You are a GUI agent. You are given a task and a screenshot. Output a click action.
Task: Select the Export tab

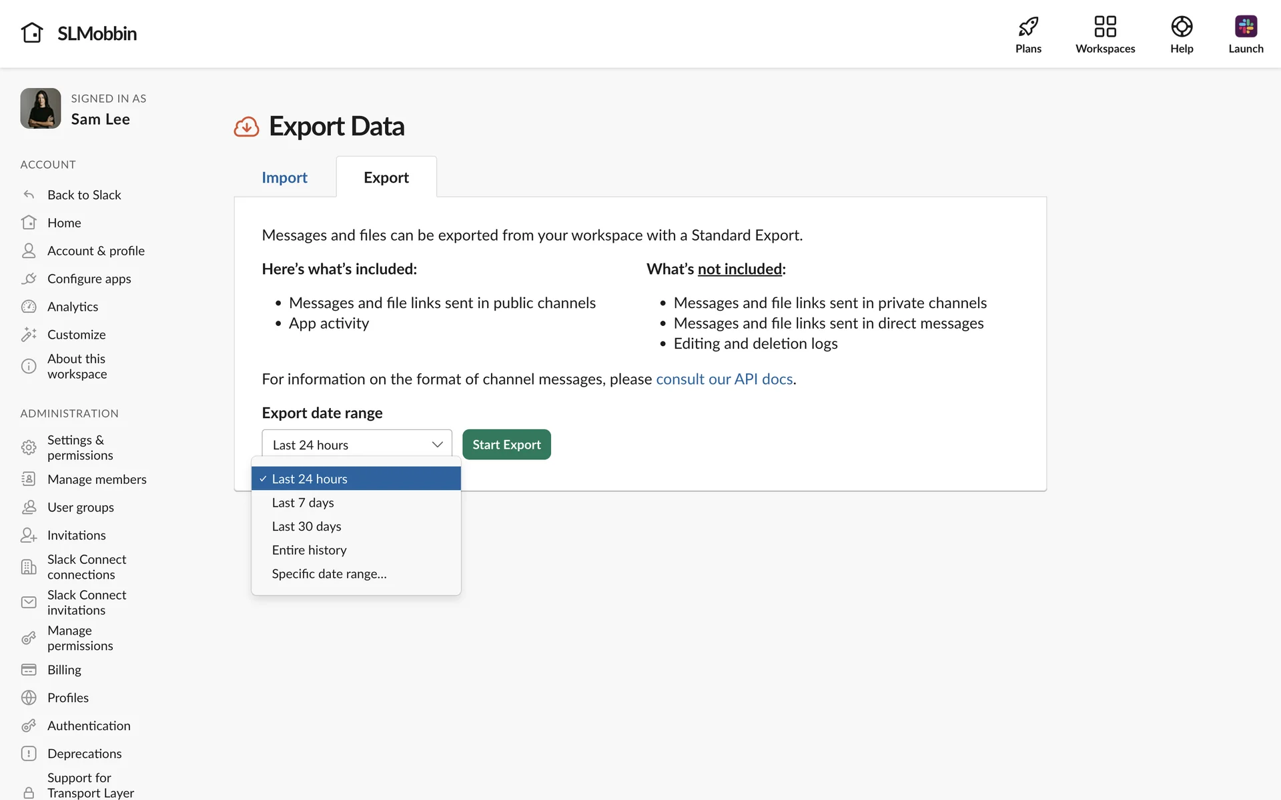click(x=386, y=177)
